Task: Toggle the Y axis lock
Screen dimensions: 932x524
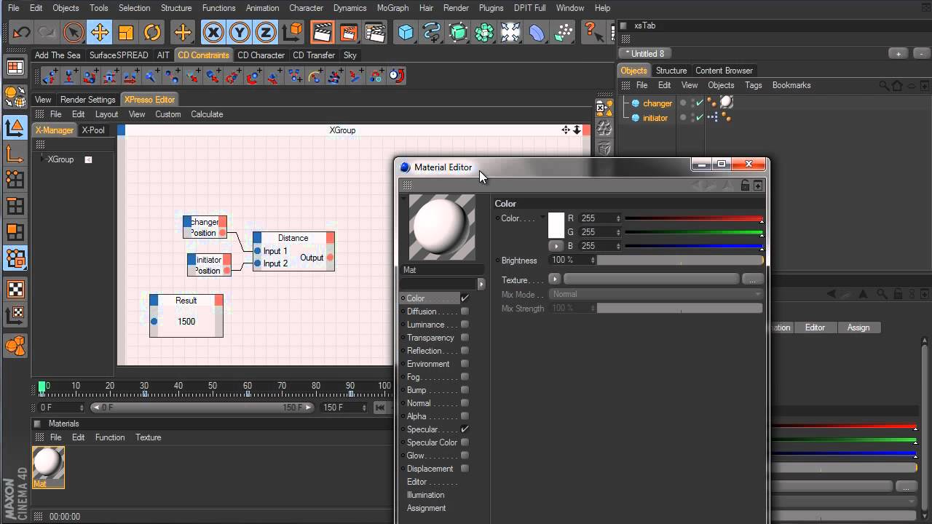Action: click(240, 32)
